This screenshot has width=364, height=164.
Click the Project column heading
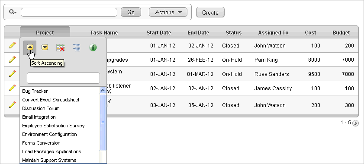tap(45, 33)
